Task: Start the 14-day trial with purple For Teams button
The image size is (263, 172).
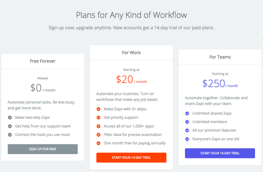Action: click(x=220, y=153)
